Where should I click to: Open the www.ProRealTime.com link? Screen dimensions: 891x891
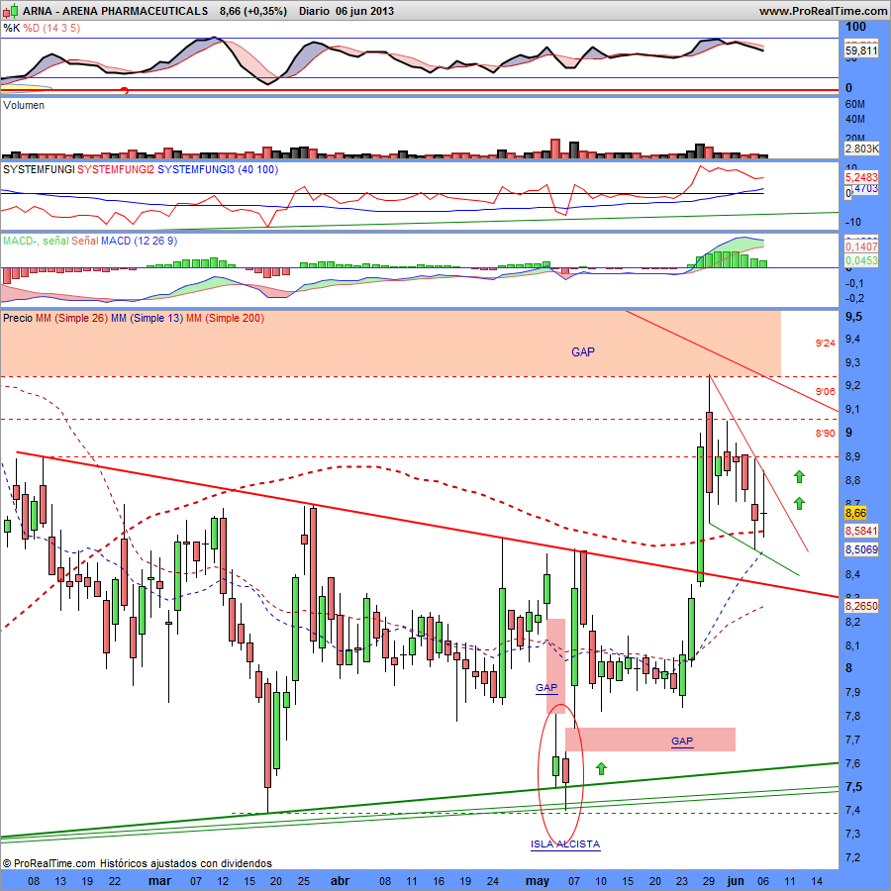[x=823, y=11]
